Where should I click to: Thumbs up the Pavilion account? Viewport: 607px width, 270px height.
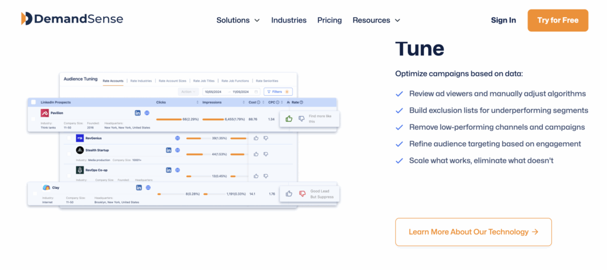[289, 119]
